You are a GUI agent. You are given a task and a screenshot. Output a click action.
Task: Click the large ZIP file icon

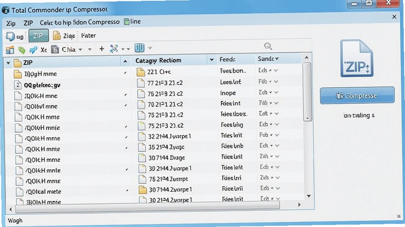pyautogui.click(x=357, y=59)
